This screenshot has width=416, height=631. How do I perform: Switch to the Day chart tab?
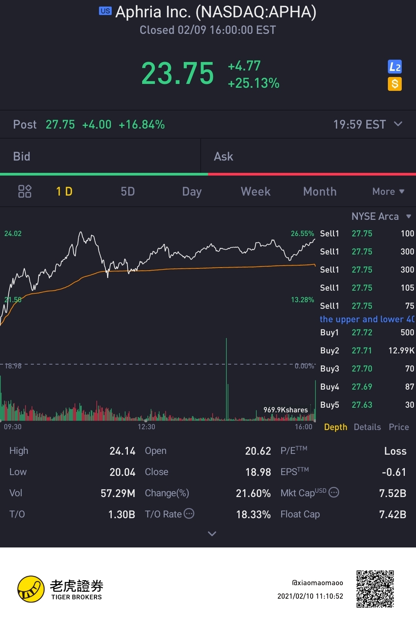[192, 191]
